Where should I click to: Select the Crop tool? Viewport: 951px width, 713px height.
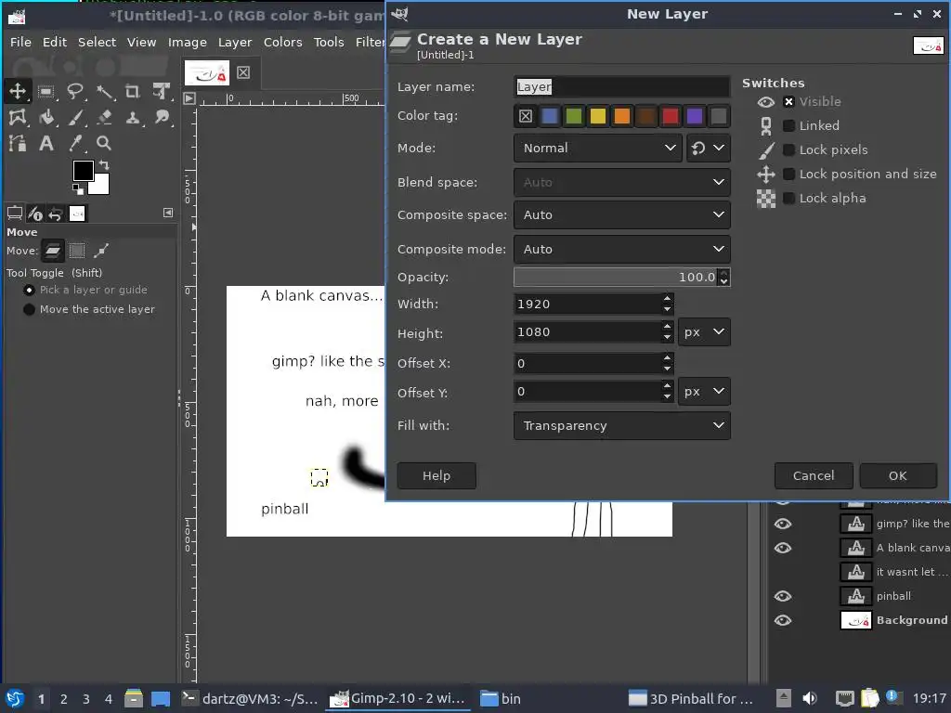133,92
